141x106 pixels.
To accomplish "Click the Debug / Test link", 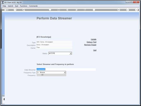I will [92, 42].
